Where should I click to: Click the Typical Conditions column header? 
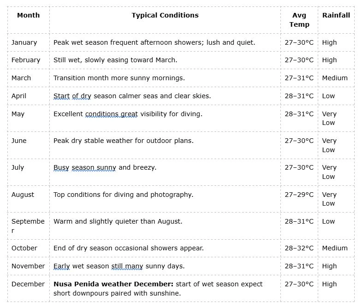165,15
